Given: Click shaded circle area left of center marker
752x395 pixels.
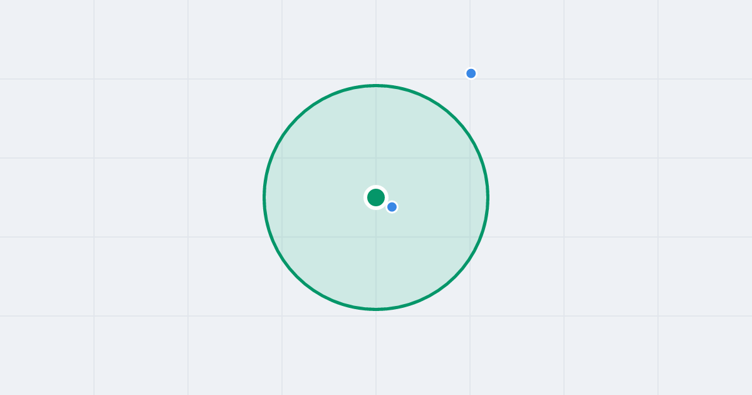Looking at the screenshot, I should [320, 197].
